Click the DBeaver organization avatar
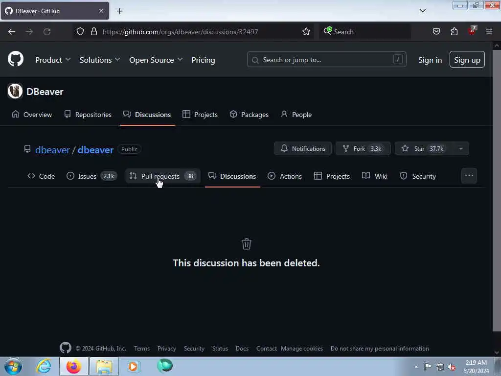Viewport: 501px width, 376px height. pyautogui.click(x=15, y=91)
